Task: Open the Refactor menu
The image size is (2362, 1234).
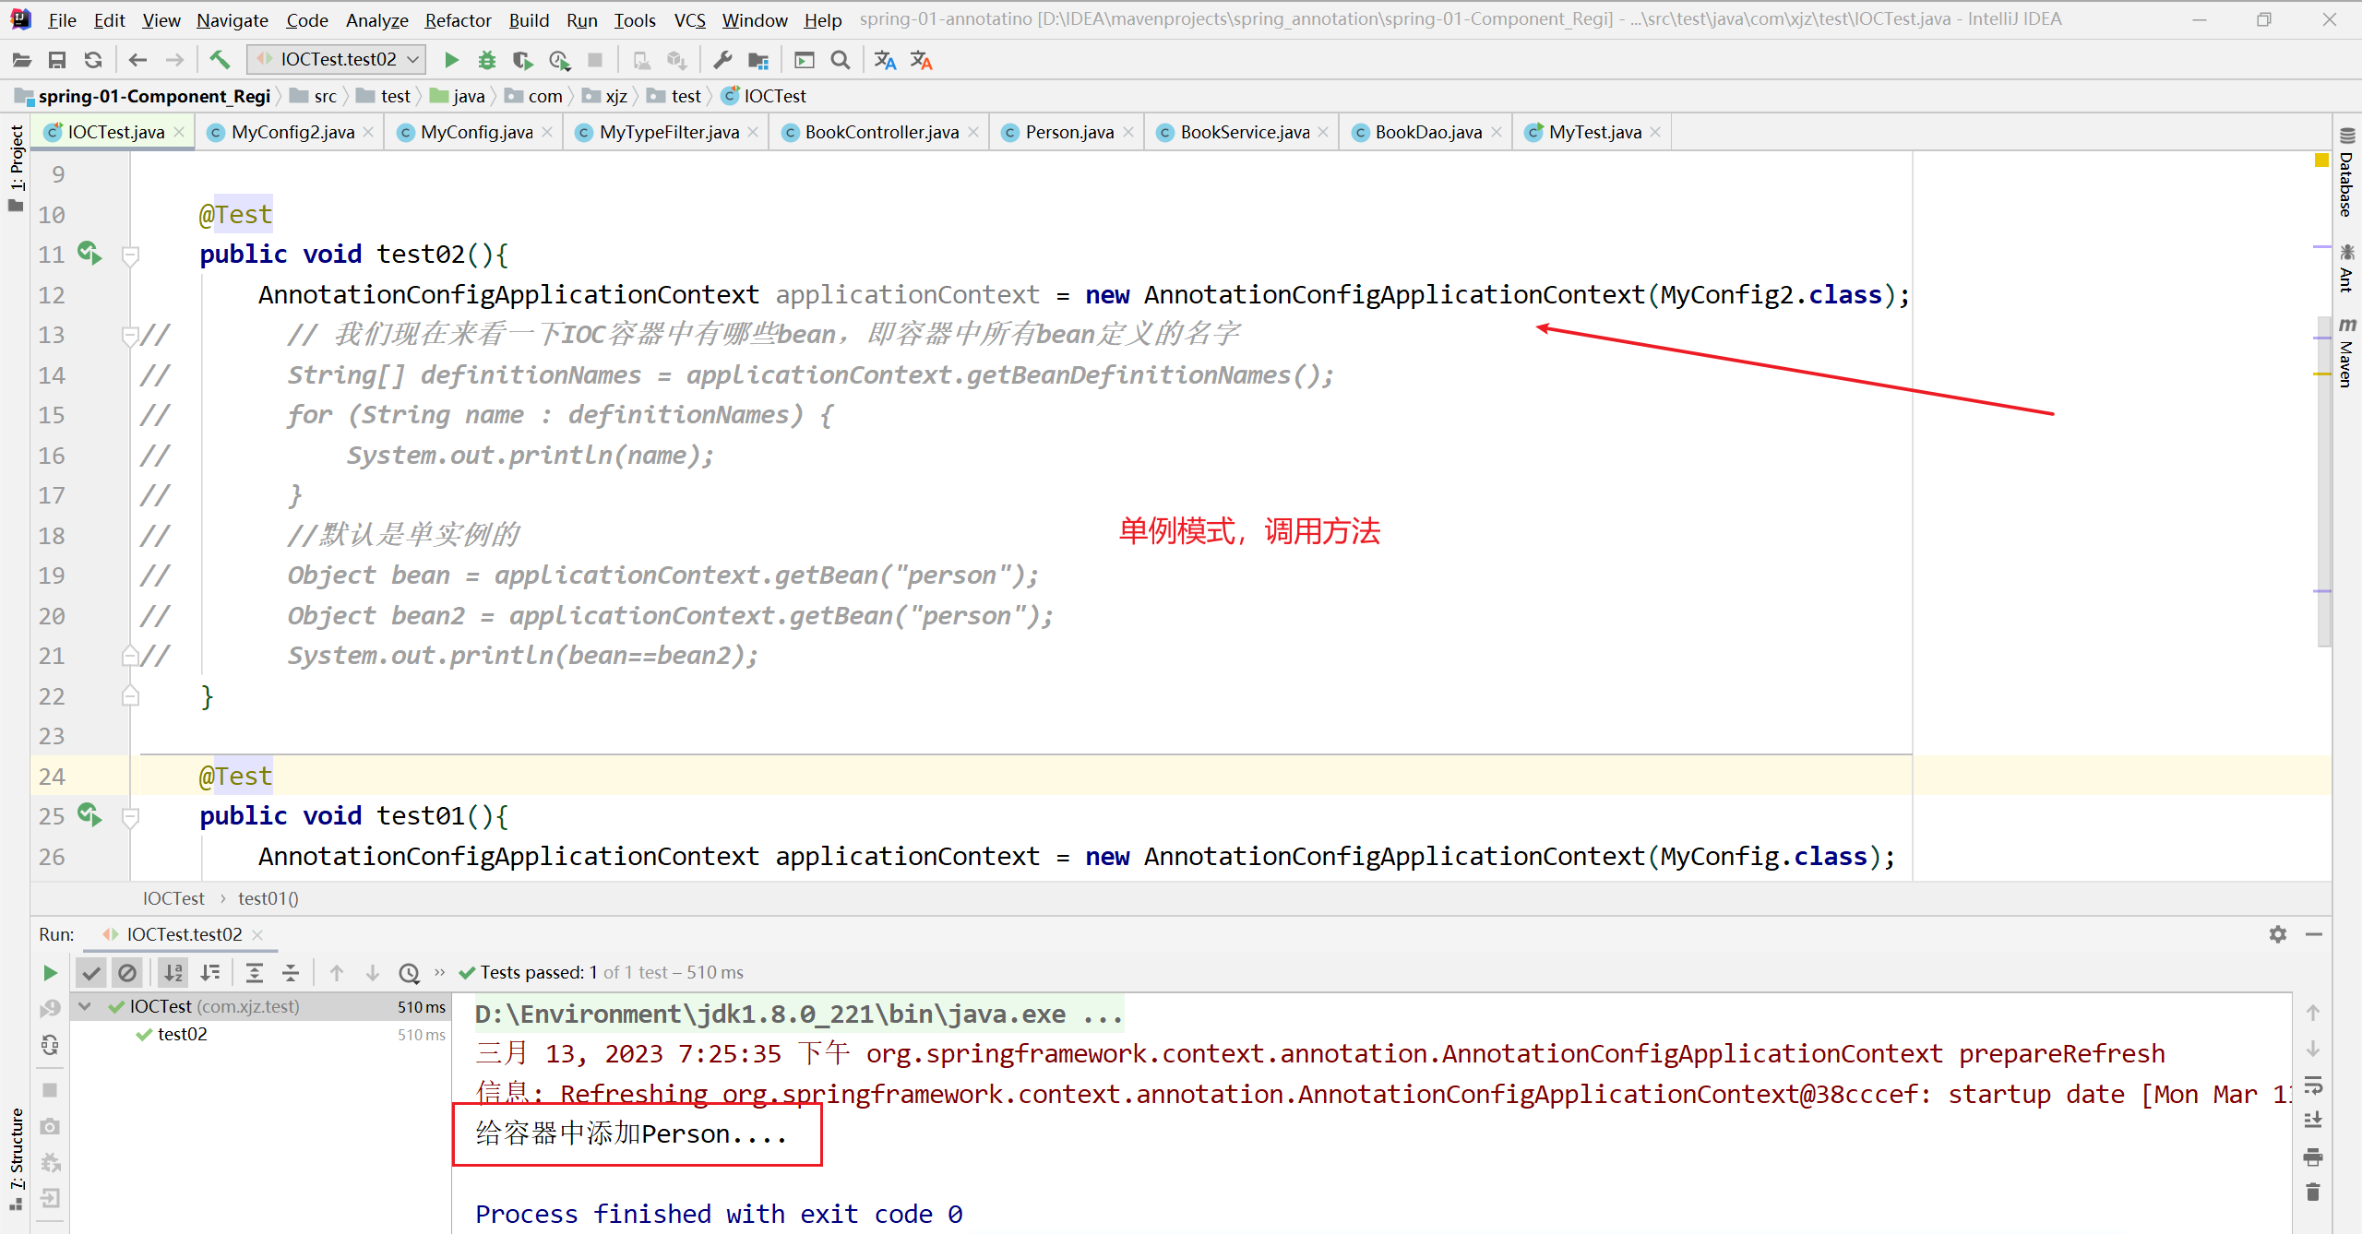Action: click(x=458, y=20)
